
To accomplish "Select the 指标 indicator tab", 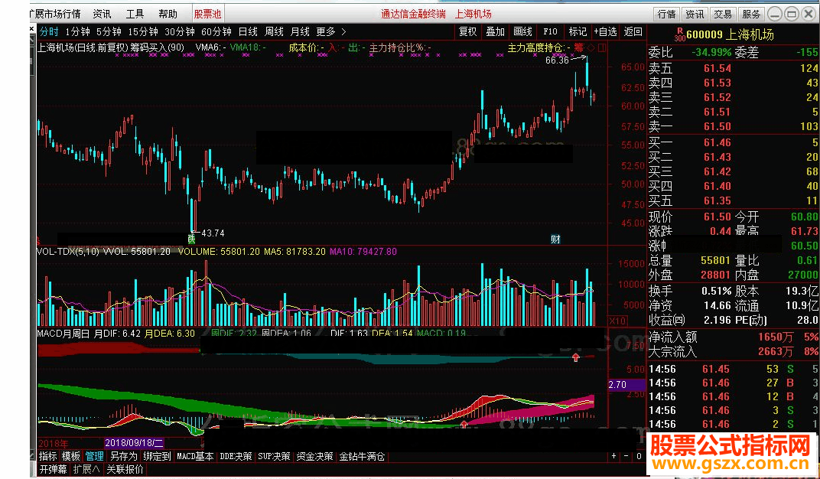I will (48, 456).
